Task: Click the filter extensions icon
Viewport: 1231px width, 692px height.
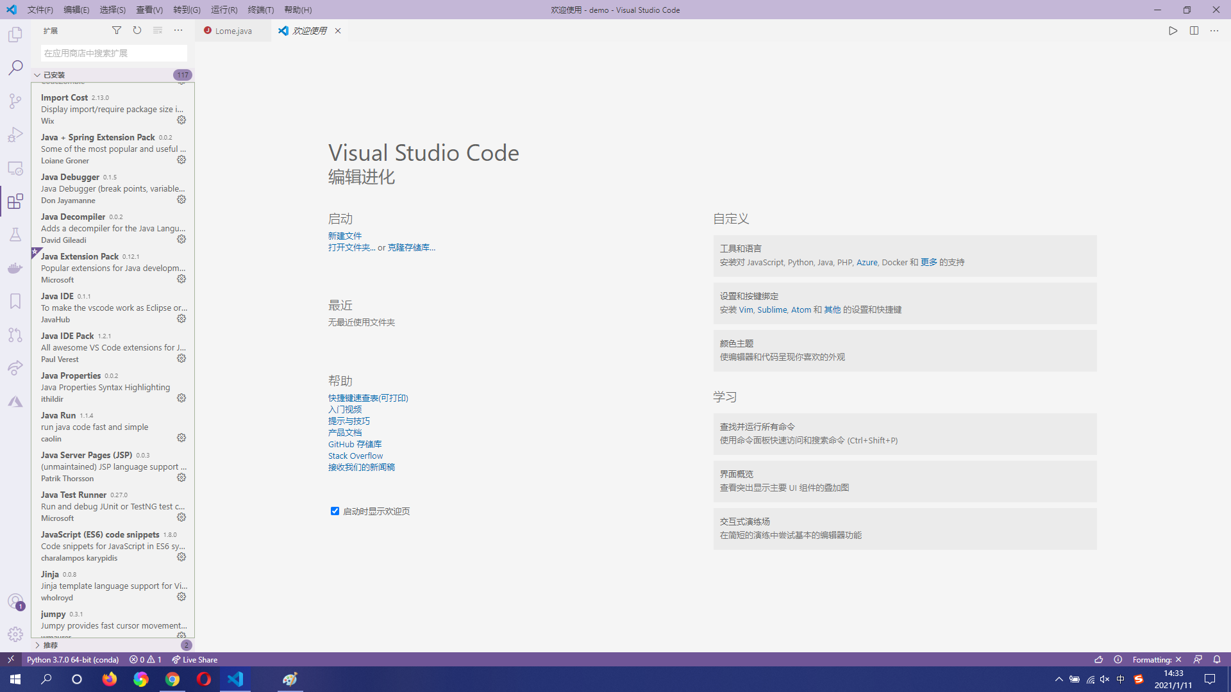Action: pyautogui.click(x=117, y=30)
